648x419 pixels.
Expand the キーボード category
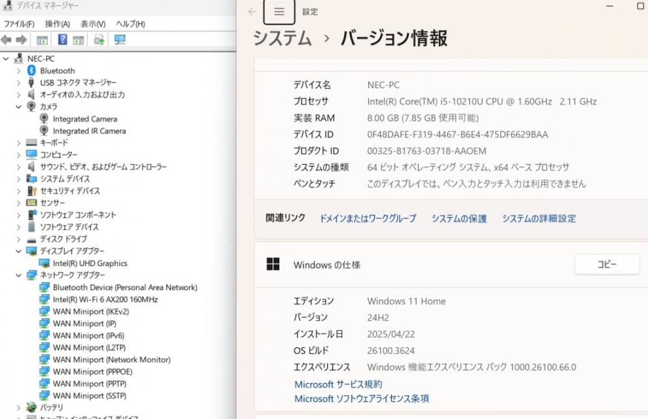click(x=19, y=143)
